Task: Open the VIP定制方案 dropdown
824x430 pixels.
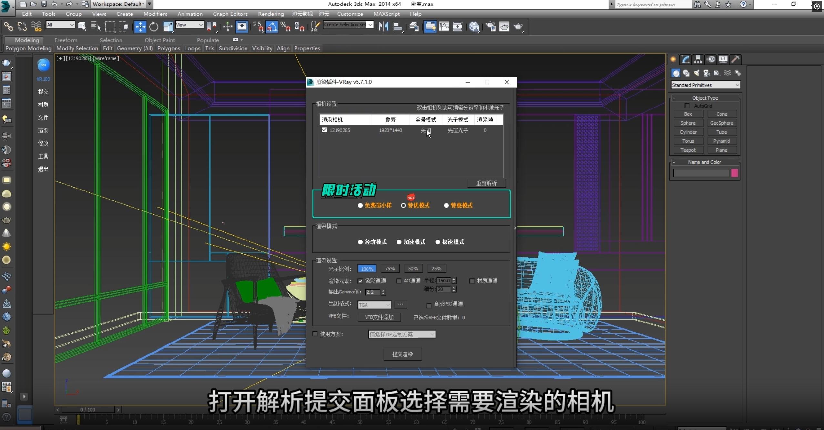Action: tap(402, 334)
